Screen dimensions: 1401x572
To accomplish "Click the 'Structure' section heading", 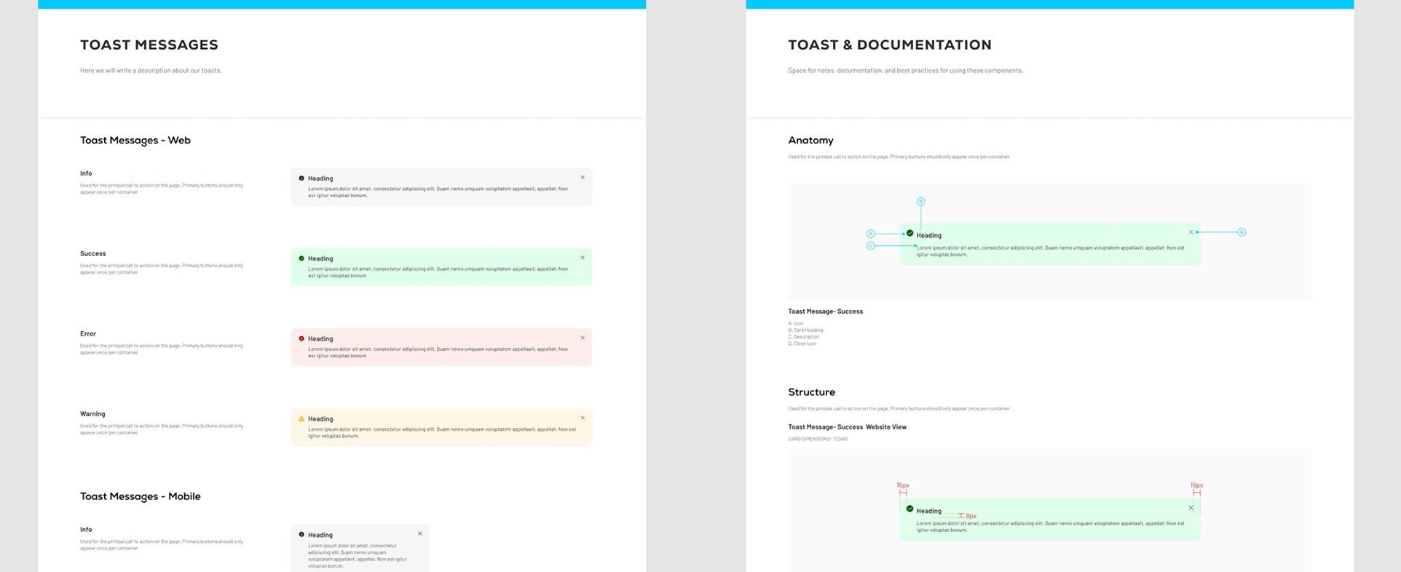I will click(811, 392).
